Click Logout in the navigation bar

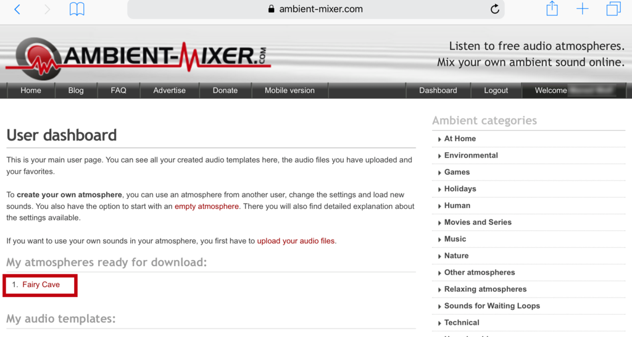tap(496, 91)
